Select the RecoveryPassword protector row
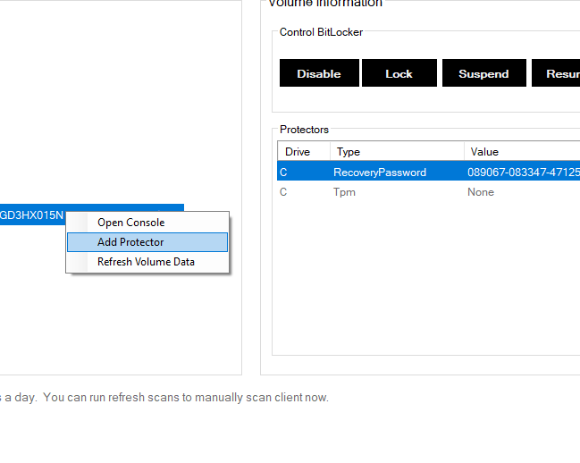This screenshot has height=463, width=580. (x=380, y=172)
